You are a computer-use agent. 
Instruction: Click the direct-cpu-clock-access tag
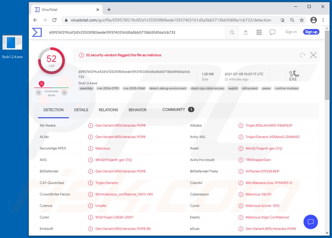click(207, 89)
